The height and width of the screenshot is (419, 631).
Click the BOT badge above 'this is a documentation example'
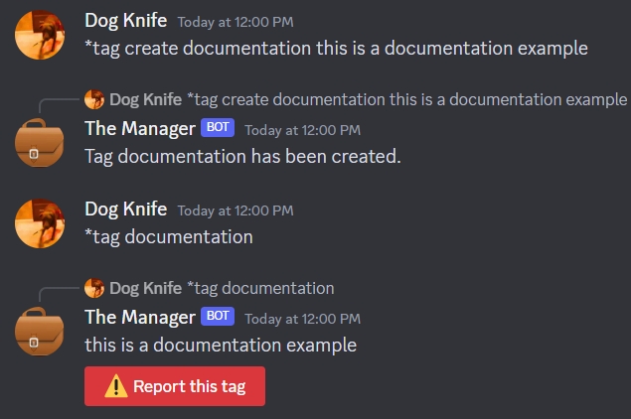click(x=218, y=317)
